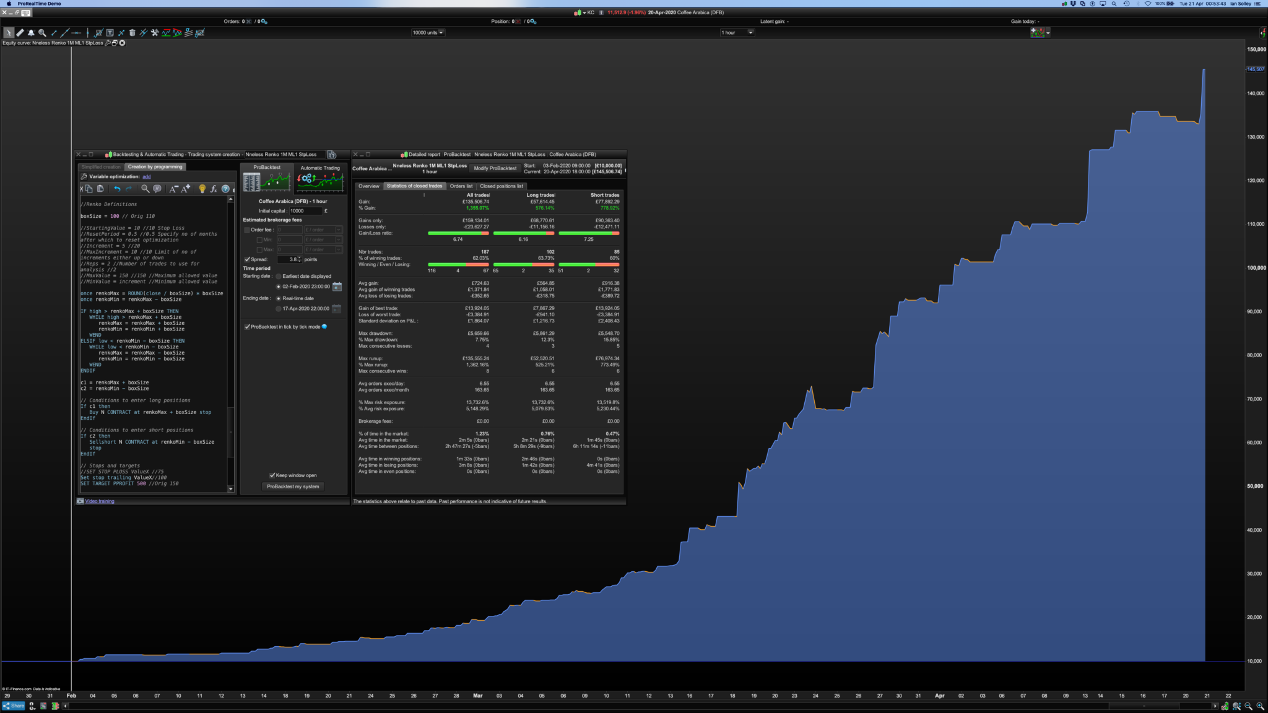The width and height of the screenshot is (1268, 713).
Task: Open the 1 hour timeframe dropdown
Action: click(737, 33)
